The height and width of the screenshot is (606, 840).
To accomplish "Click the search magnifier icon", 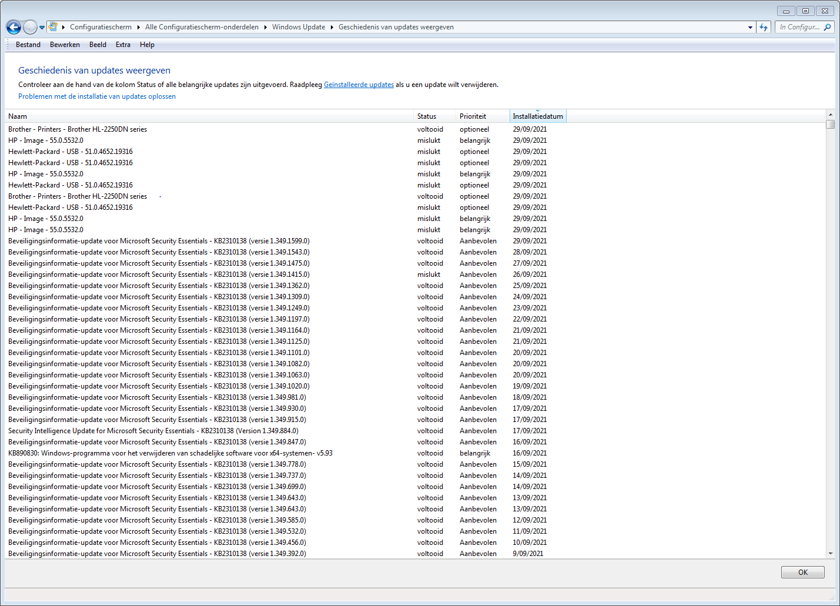I will 827,27.
